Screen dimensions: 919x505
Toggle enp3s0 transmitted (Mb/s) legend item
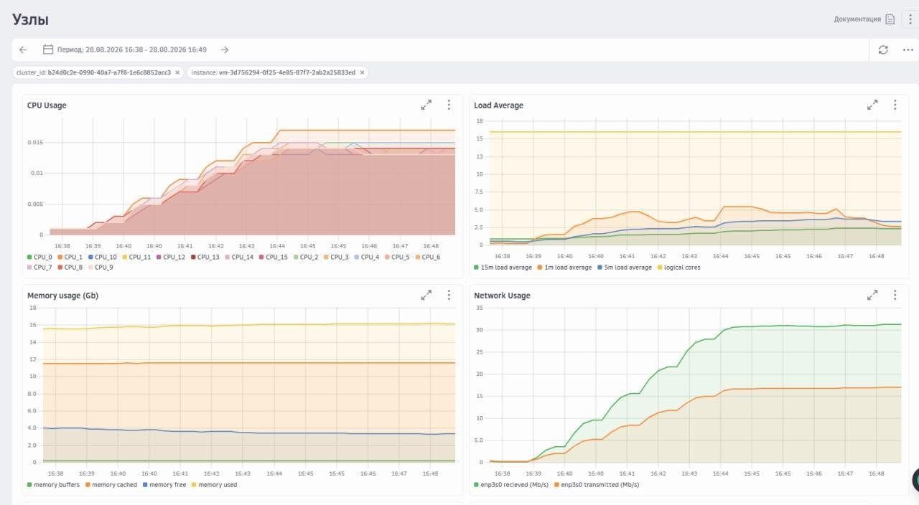point(597,484)
